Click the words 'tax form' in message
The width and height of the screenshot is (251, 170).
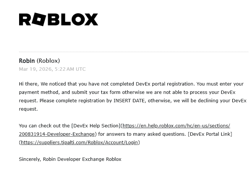coord(111,92)
